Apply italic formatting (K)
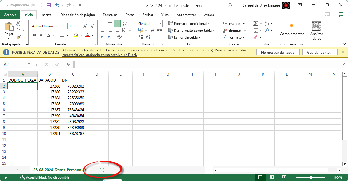 pyautogui.click(x=41, y=35)
